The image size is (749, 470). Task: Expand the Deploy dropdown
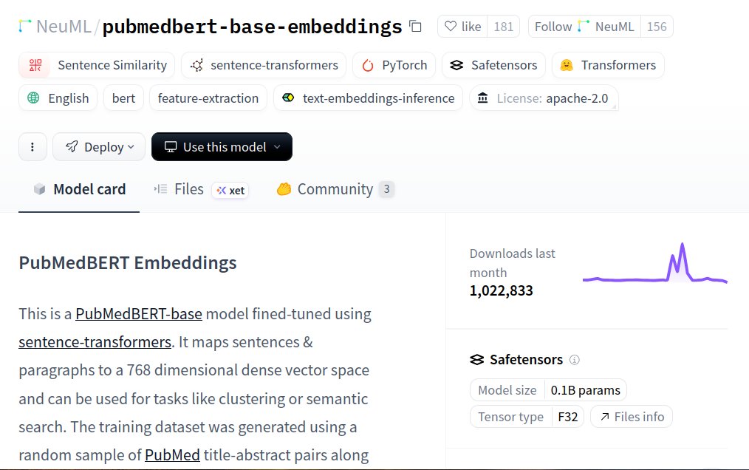(x=99, y=147)
